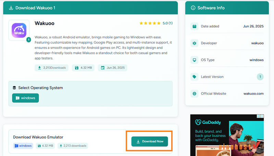Click the Latest Version 1 badge
Screen dimensions: 274x156
point(260,77)
